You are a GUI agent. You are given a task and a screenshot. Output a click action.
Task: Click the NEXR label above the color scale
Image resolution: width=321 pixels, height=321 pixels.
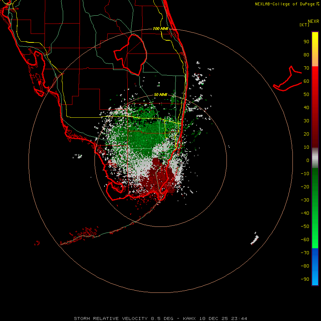coord(314,21)
